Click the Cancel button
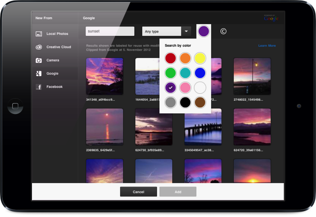 click(138, 192)
